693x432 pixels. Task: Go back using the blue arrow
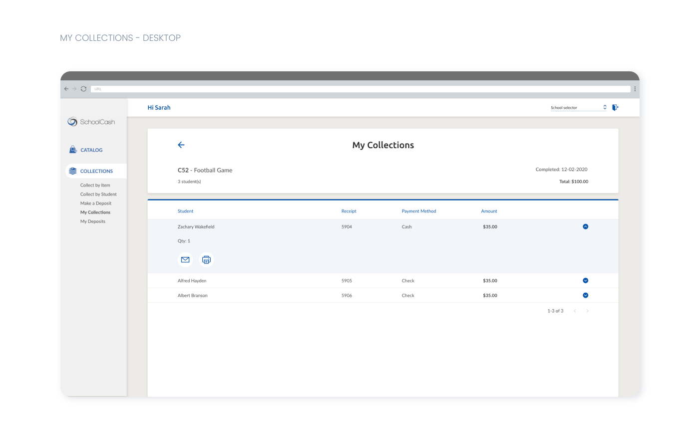[181, 145]
